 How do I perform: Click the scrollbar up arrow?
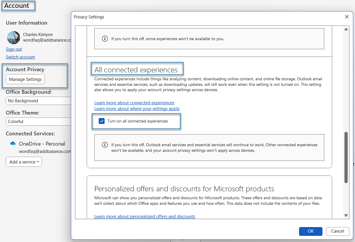coord(346,29)
